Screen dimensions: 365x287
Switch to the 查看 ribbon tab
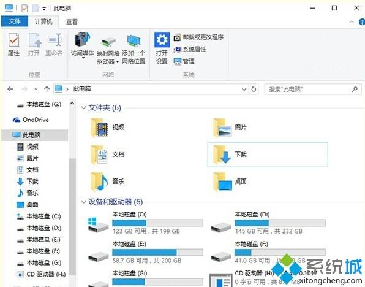[x=72, y=21]
